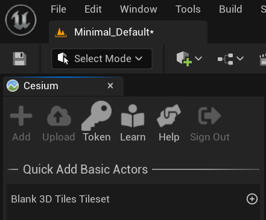Open the Edit menu
The height and width of the screenshot is (220, 266).
(93, 9)
